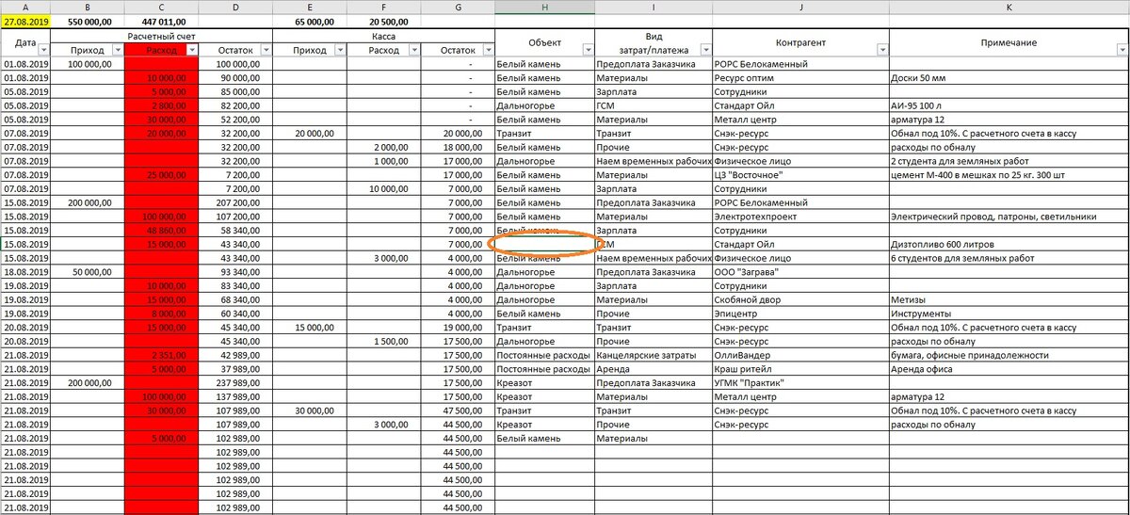The height and width of the screenshot is (515, 1130).
Task: Select the 20 500,00 total cell
Action: tap(384, 21)
